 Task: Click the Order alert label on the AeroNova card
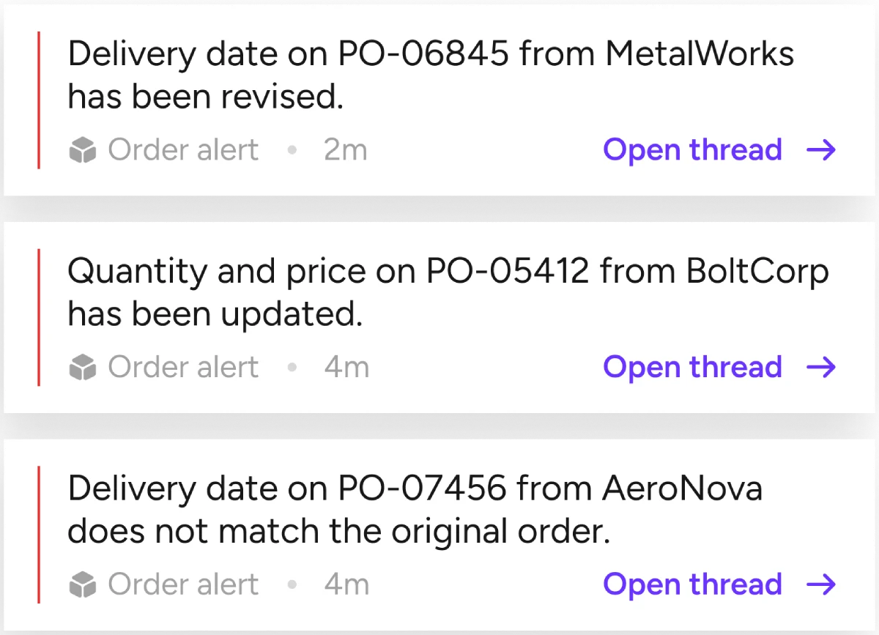tap(183, 584)
